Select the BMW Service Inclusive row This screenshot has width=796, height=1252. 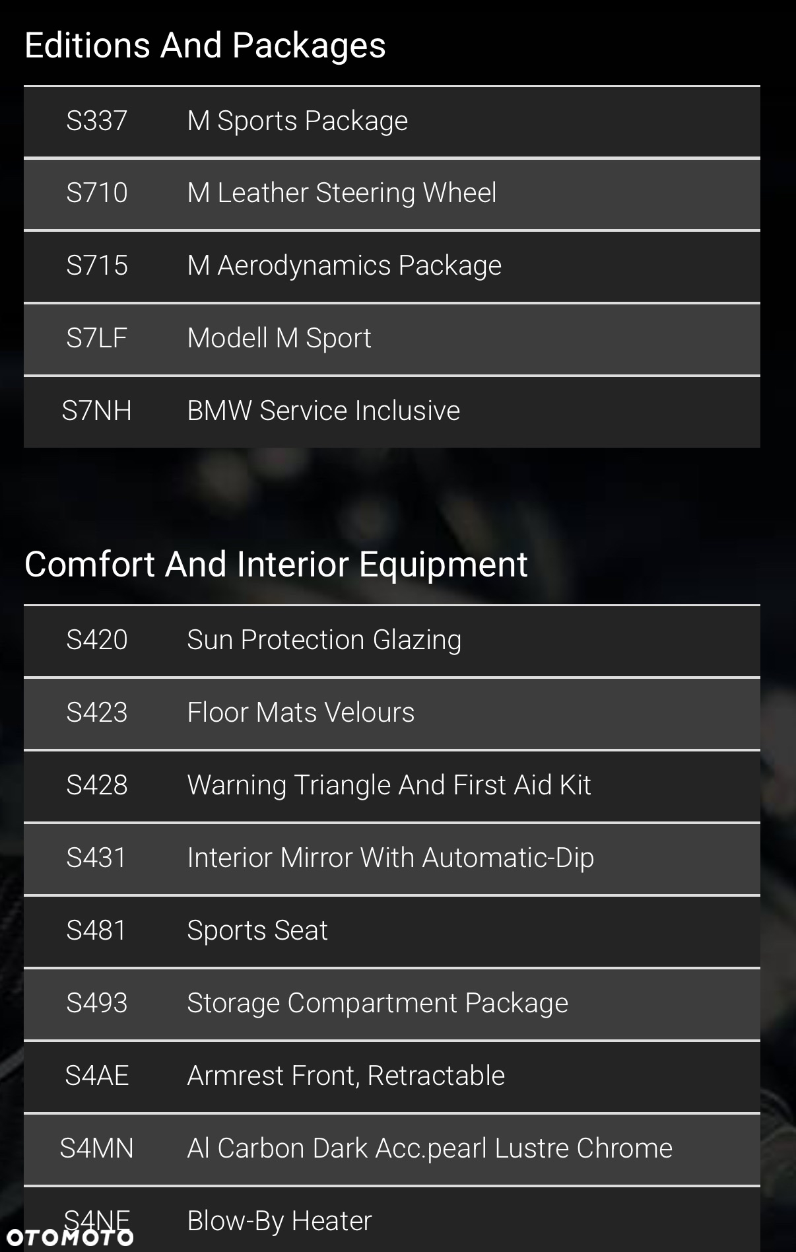(x=392, y=412)
